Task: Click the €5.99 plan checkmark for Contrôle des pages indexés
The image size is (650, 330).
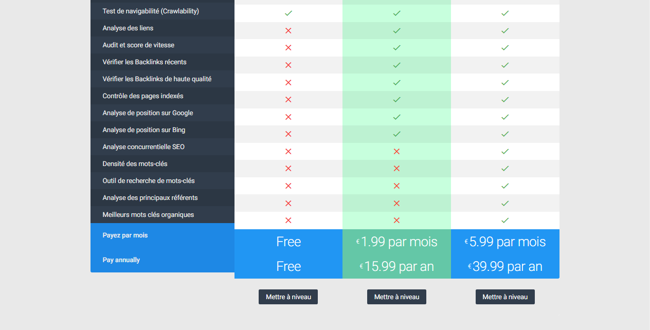Action: (x=505, y=100)
